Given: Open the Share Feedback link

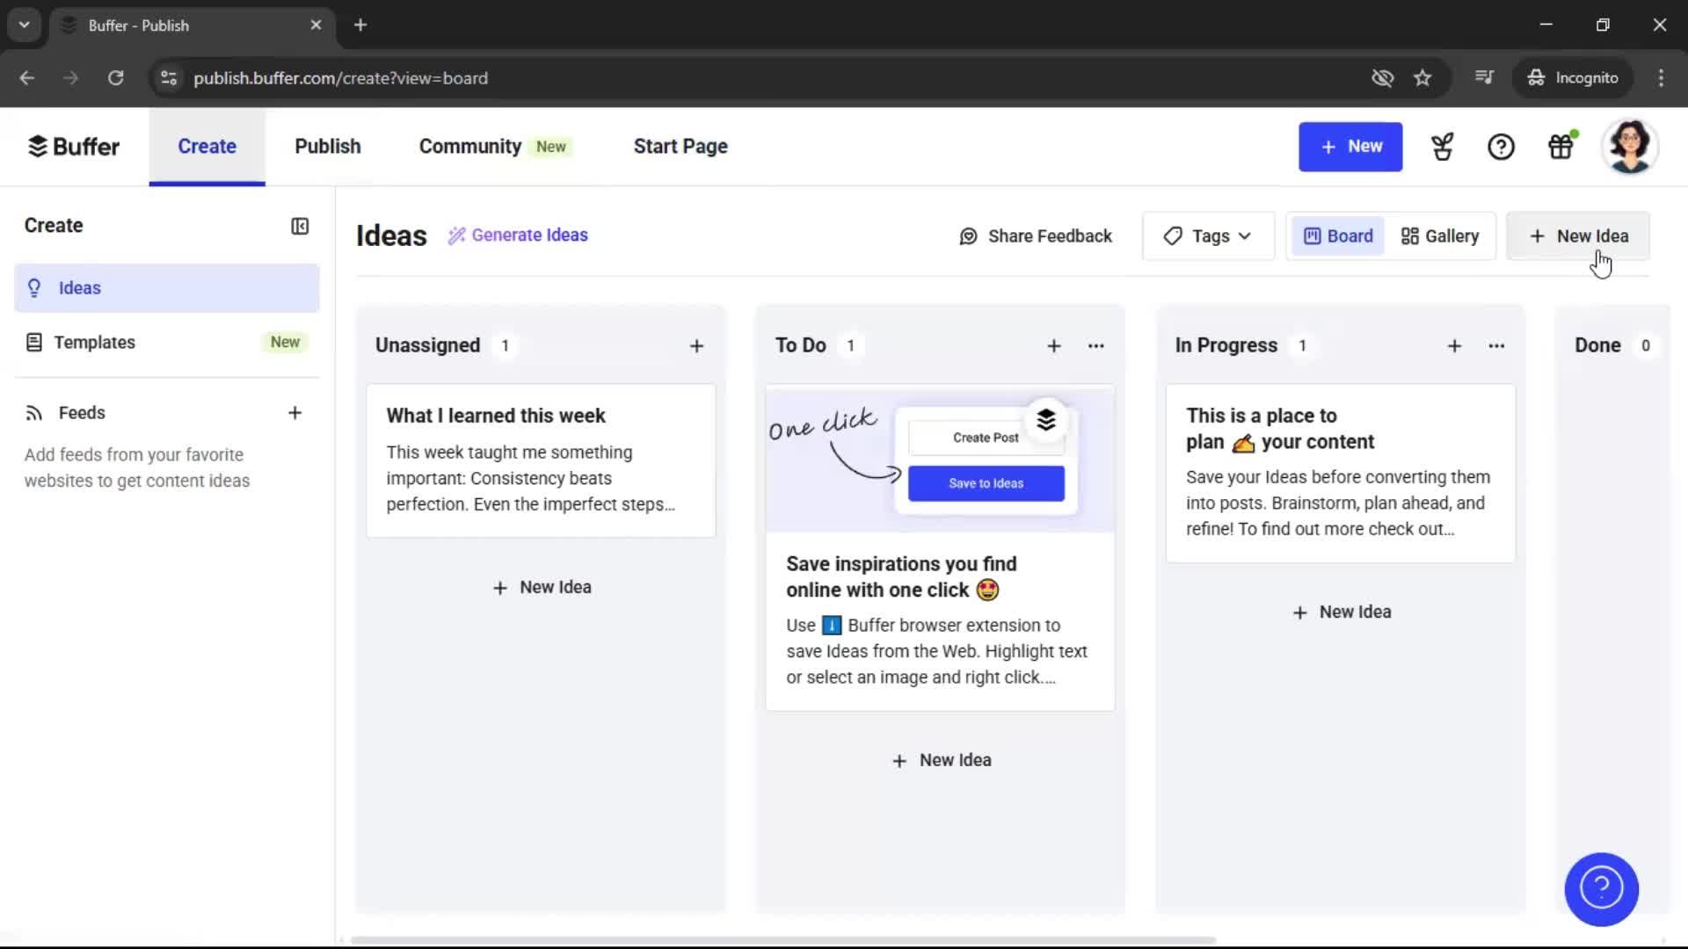Looking at the screenshot, I should pos(1036,235).
